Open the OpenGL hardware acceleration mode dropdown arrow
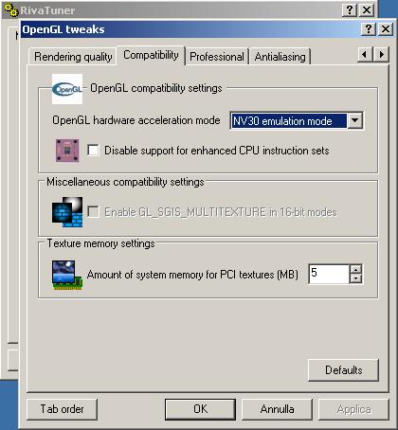The height and width of the screenshot is (430, 398). pos(354,120)
